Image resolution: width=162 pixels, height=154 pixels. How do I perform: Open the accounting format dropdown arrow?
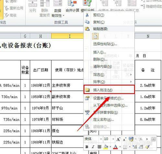[136, 139]
